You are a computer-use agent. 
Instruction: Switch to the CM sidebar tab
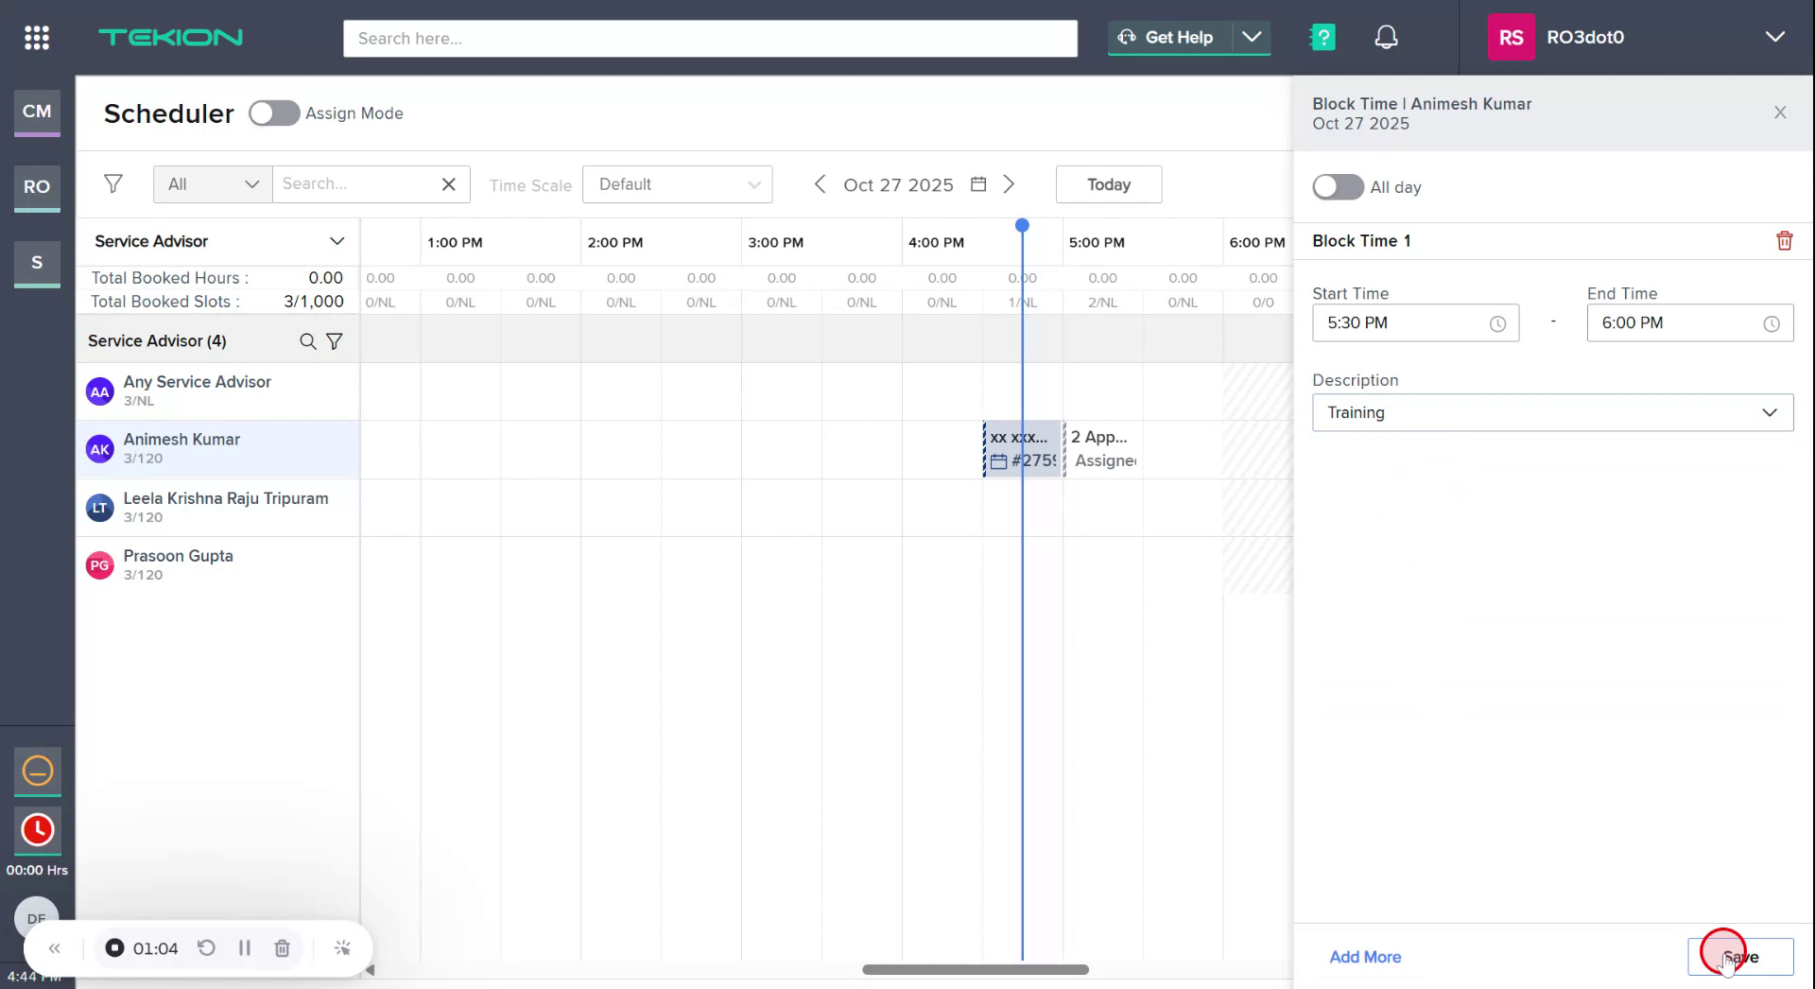pyautogui.click(x=36, y=113)
